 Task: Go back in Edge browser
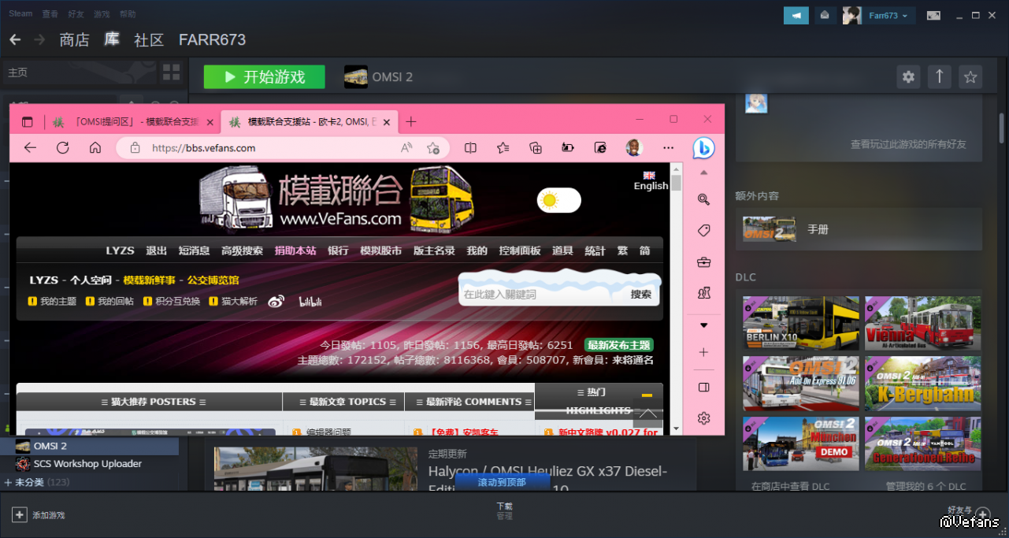(30, 147)
